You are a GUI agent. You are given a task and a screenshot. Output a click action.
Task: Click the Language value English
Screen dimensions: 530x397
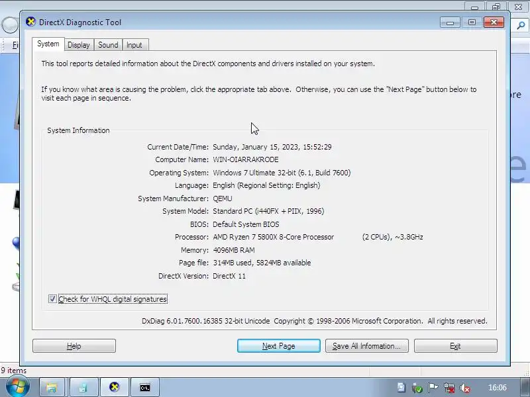266,185
